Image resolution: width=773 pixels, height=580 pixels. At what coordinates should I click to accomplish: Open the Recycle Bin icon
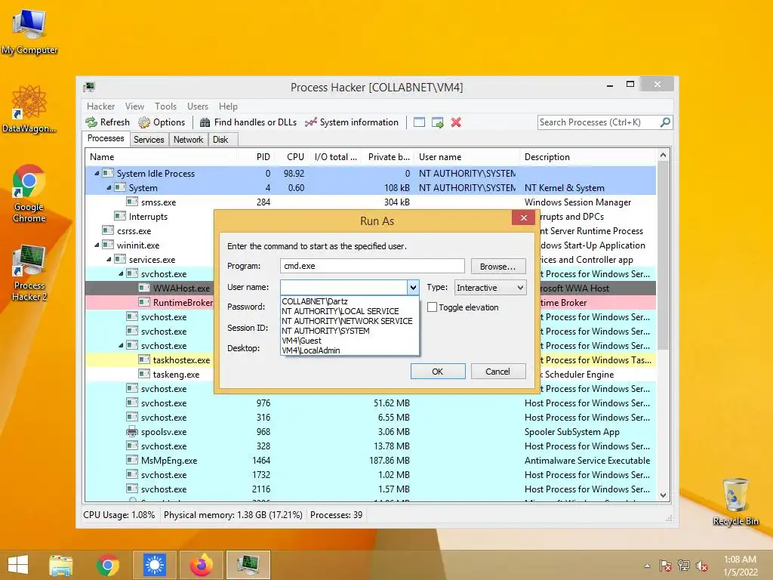[x=735, y=501]
